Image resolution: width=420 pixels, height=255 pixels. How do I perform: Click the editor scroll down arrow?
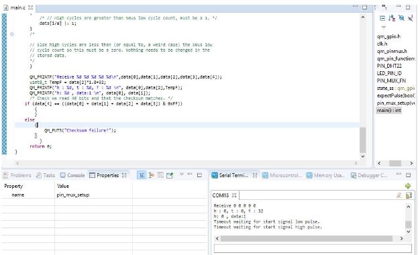tap(363, 156)
